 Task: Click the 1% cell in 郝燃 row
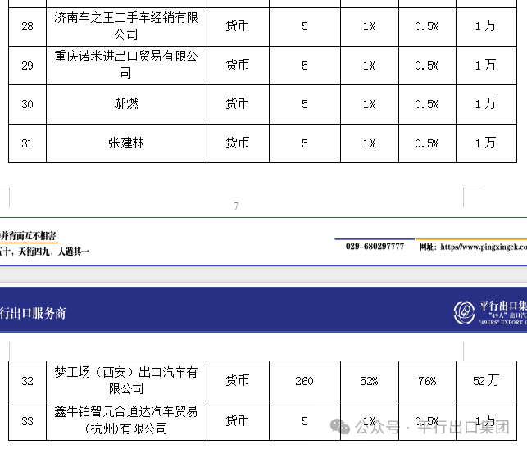pos(370,104)
